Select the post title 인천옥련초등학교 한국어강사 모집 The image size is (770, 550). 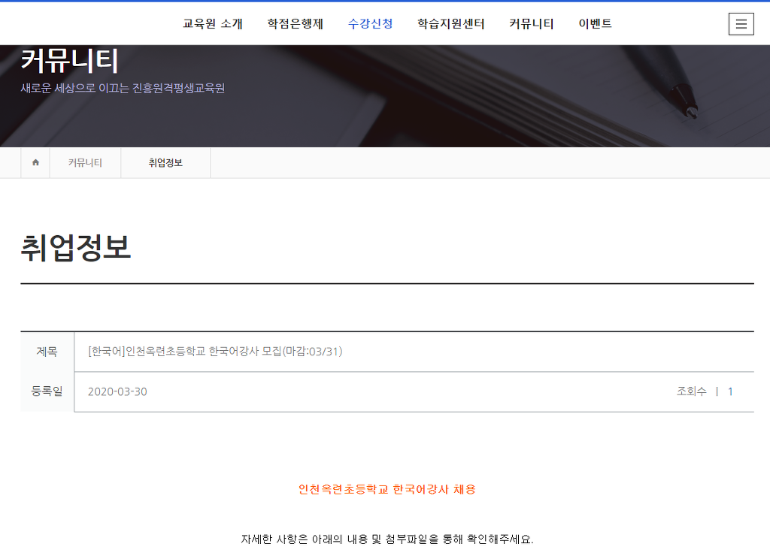(x=215, y=352)
